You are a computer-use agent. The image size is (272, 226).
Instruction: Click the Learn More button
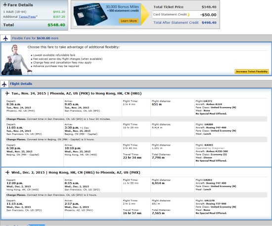point(129,21)
